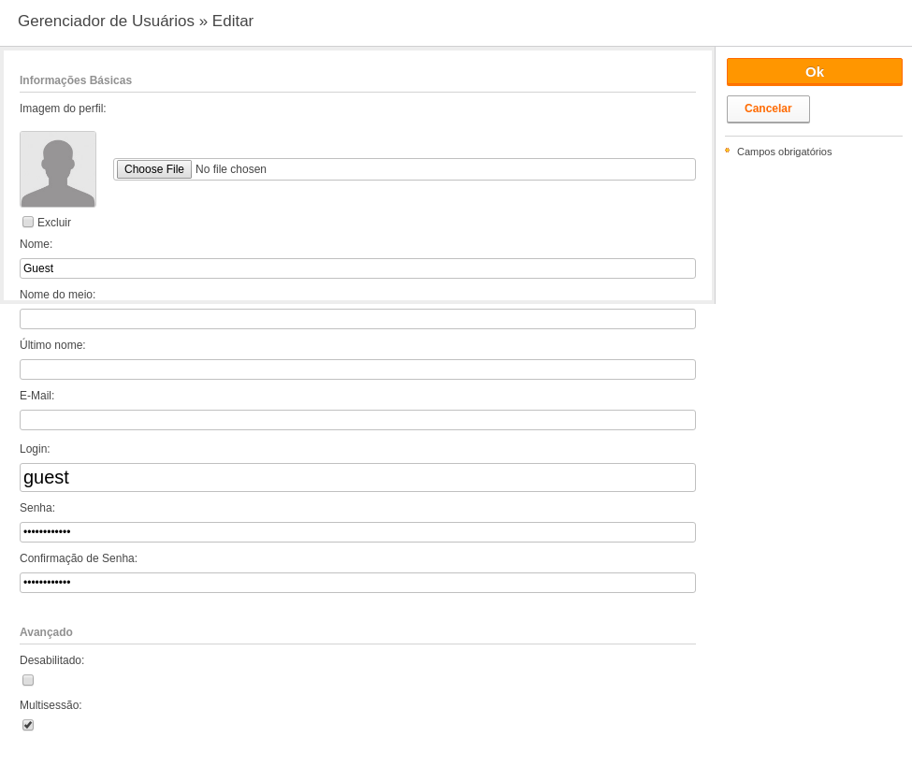Image resolution: width=912 pixels, height=767 pixels.
Task: Click the E-Mail input field
Action: pos(357,420)
